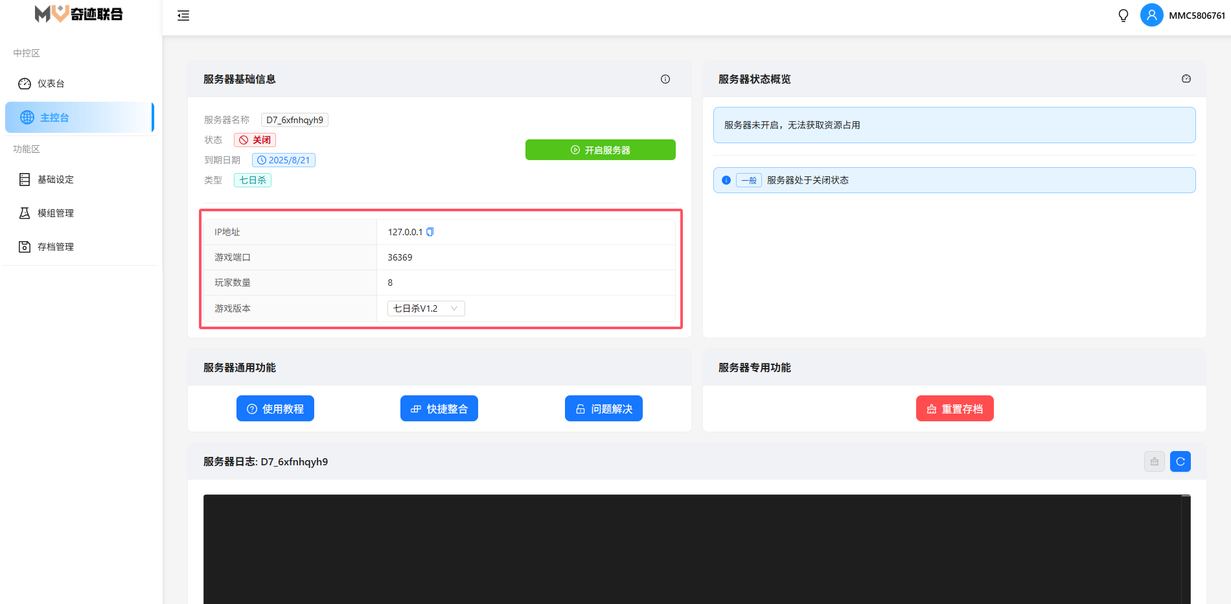Click the red 重置存档 button

tap(954, 409)
